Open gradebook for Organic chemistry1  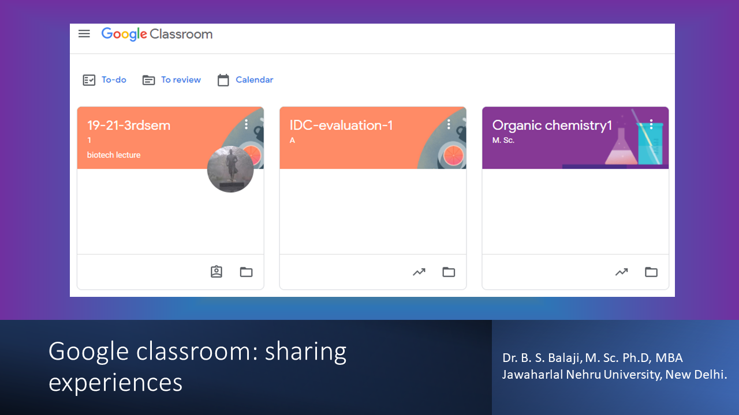click(622, 272)
